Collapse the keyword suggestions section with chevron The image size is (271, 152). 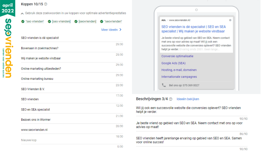click(22, 13)
